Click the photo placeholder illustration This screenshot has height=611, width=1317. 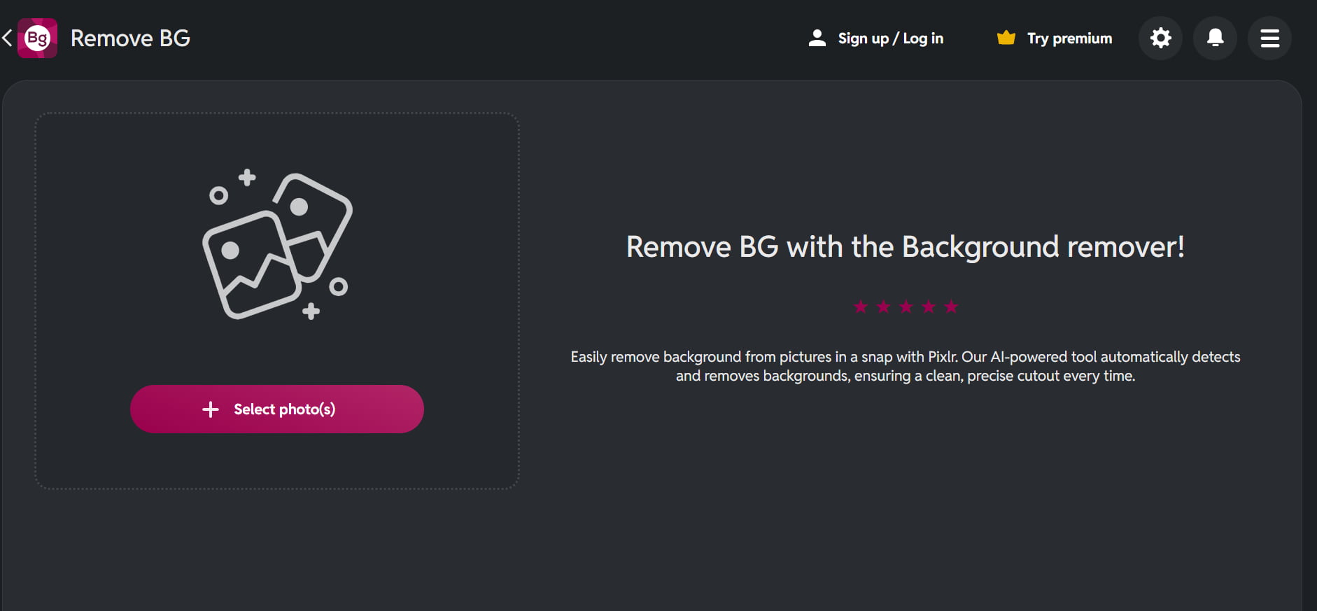click(x=277, y=246)
